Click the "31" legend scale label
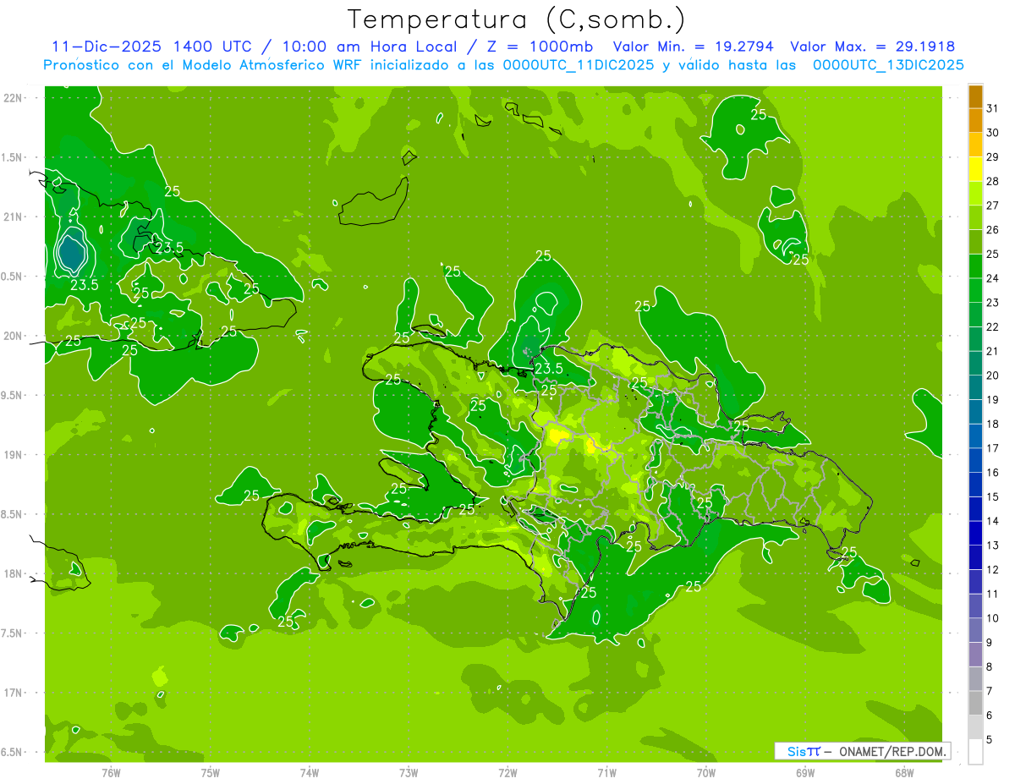 (x=993, y=108)
